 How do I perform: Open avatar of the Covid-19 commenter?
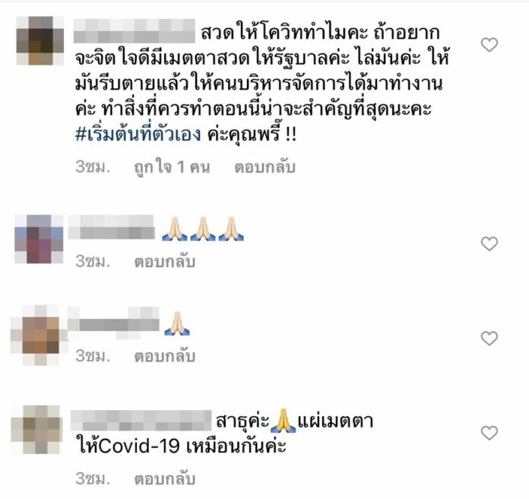pyautogui.click(x=36, y=430)
